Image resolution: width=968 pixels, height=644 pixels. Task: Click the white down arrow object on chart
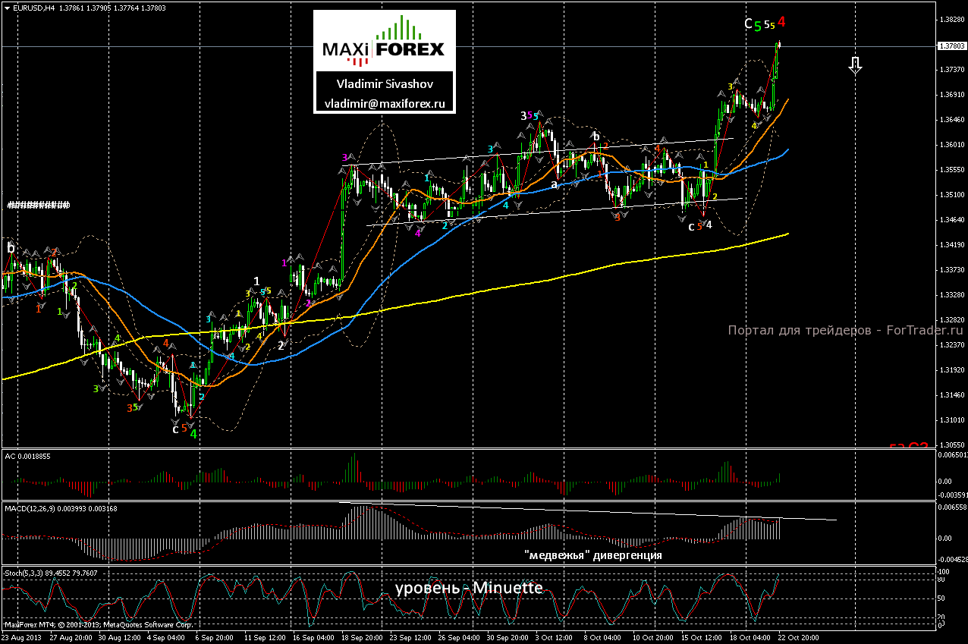pyautogui.click(x=856, y=65)
